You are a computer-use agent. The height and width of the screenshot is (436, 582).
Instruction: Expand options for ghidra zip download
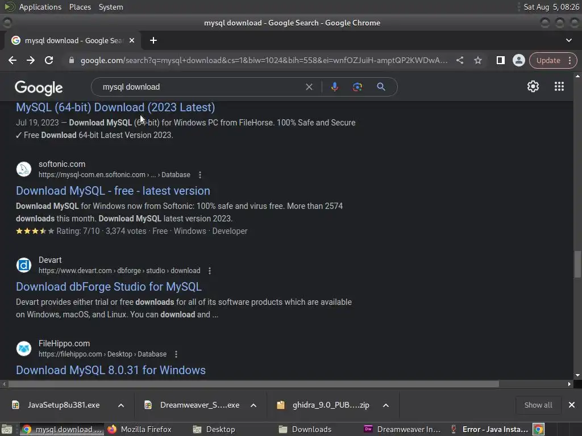coord(386,405)
